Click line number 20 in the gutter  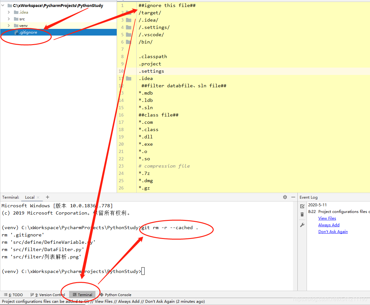121,144
